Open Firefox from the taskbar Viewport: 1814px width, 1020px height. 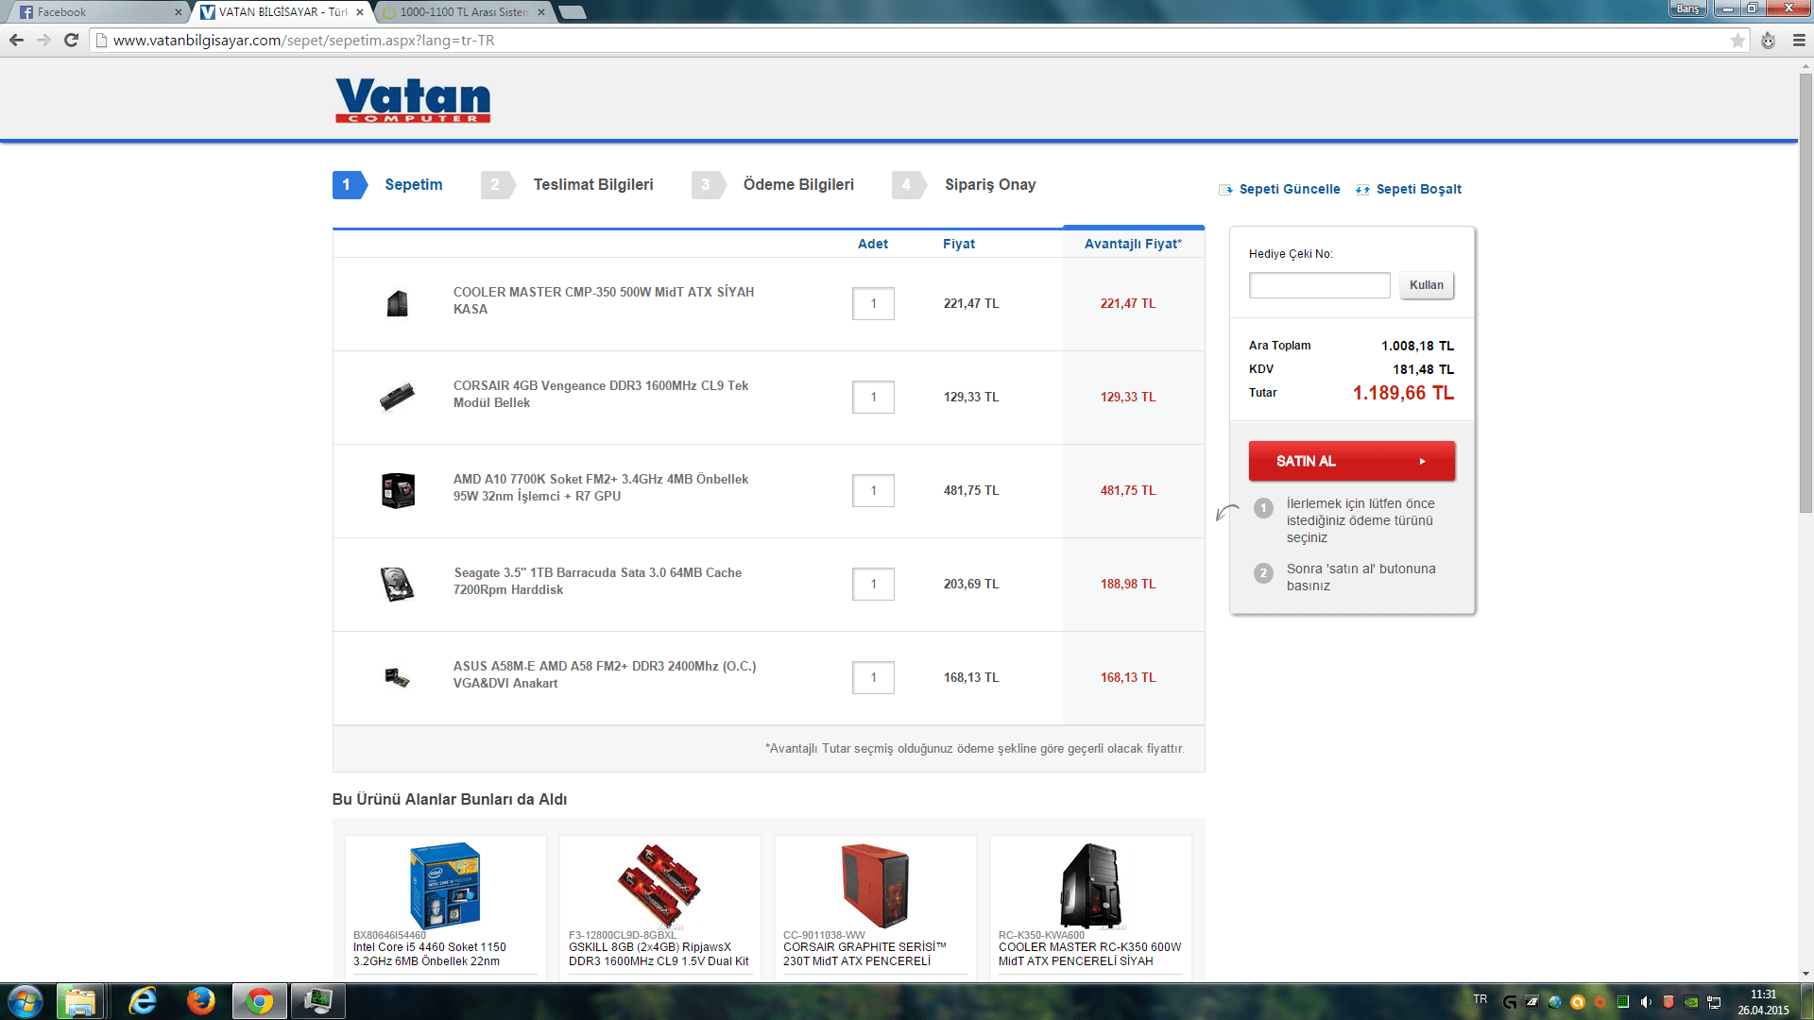200,1001
